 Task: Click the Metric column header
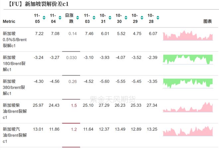(x=9, y=21)
